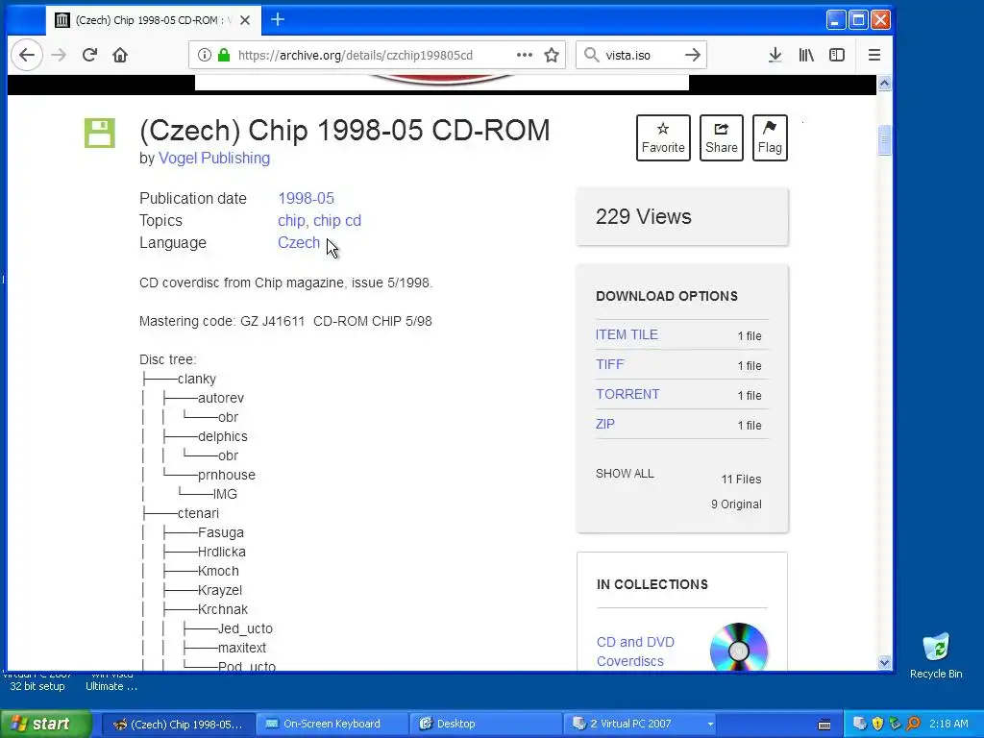Switch to On-Screen Keyboard taskbar button
984x738 pixels.
332,725
